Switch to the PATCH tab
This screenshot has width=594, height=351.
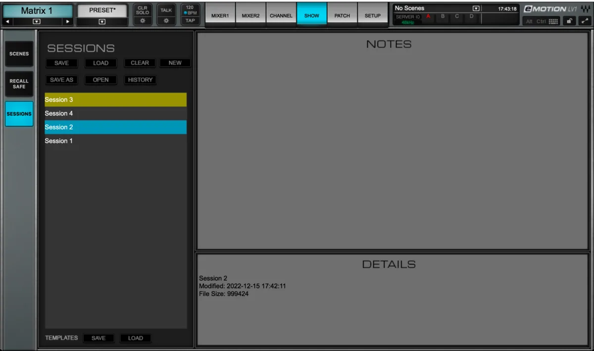[x=342, y=15]
